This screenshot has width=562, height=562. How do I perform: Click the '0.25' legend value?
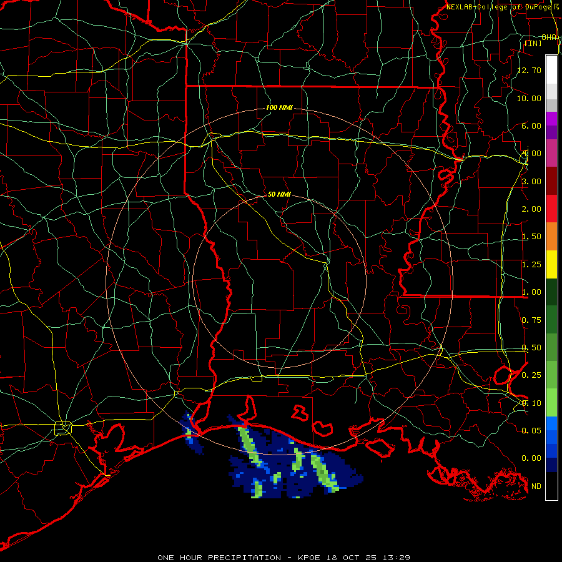tap(531, 375)
